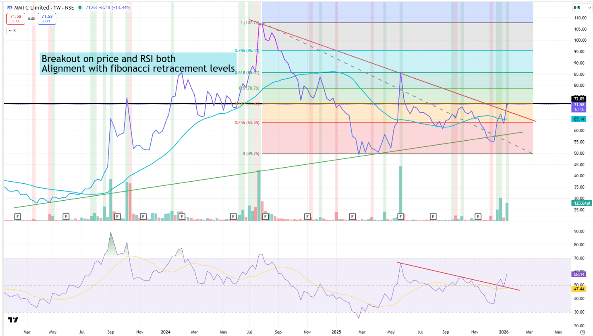Viewport: 593px width, 336px height.
Task: Open chart settings hexagon gear icon
Action: point(582,332)
